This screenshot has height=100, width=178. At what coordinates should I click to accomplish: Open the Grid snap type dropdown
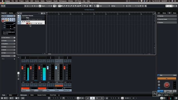pyautogui.click(x=105, y=6)
